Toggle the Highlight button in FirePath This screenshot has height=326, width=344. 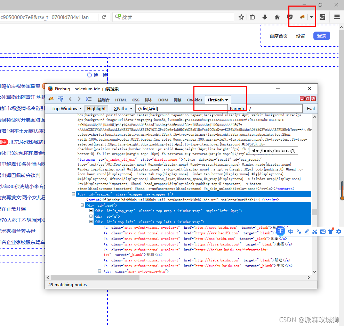click(x=96, y=108)
